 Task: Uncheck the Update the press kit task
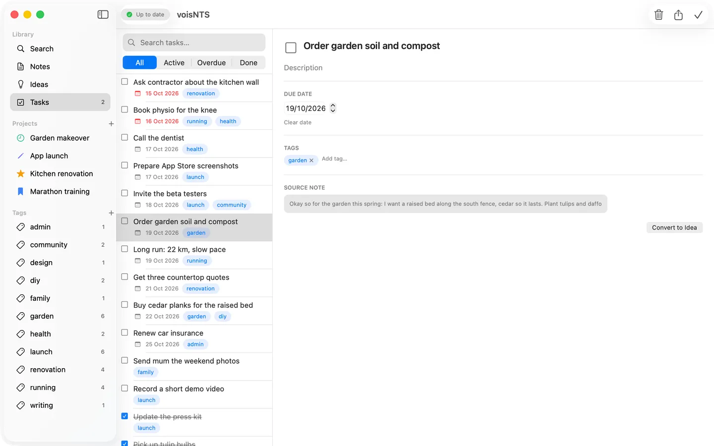pos(125,416)
